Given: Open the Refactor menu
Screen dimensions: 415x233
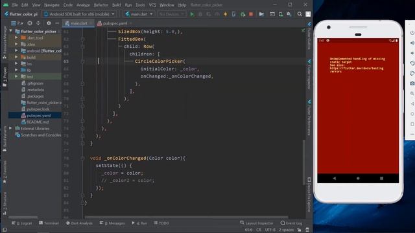Looking at the screenshot, I should pyautogui.click(x=101, y=5).
